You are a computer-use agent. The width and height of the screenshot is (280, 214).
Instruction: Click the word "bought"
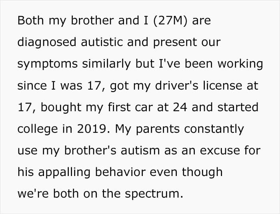pos(60,108)
